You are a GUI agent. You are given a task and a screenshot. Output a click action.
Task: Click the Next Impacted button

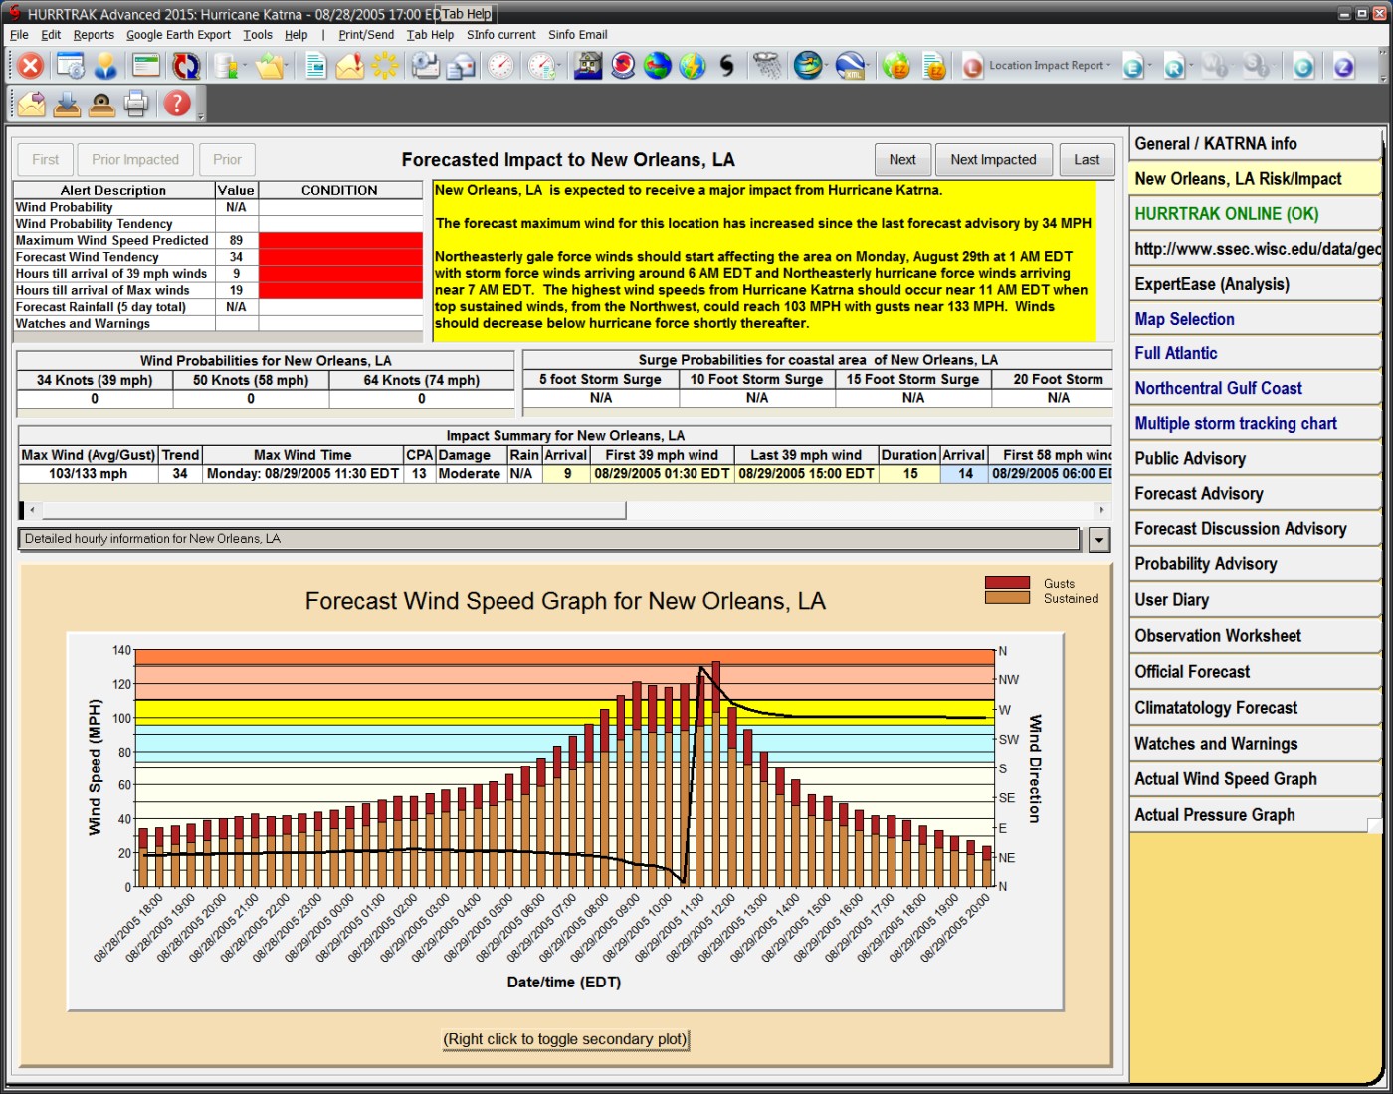pyautogui.click(x=992, y=159)
